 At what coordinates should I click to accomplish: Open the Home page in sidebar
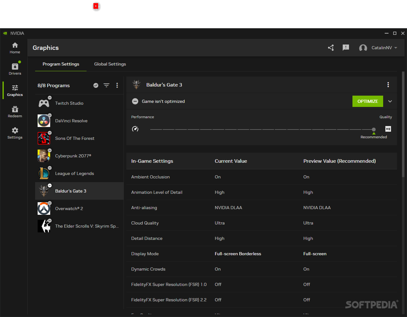point(15,48)
